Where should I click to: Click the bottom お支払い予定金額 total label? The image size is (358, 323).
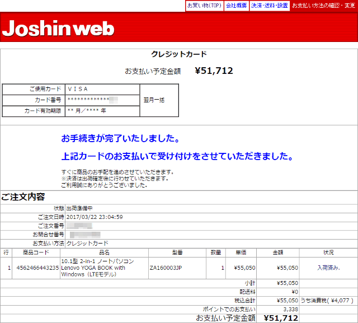[225, 318]
